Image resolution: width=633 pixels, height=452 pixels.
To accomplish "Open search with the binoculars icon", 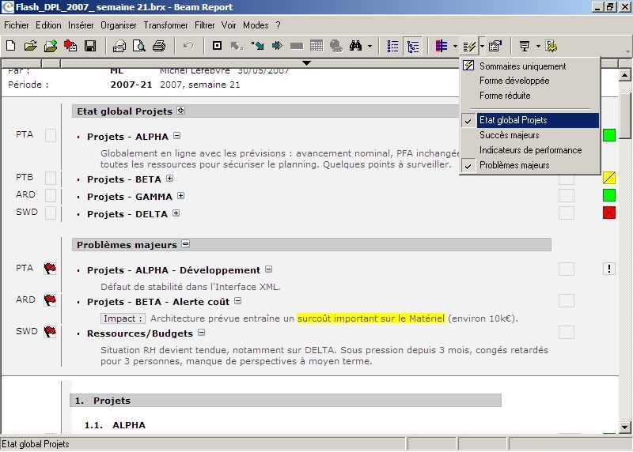I will point(355,46).
